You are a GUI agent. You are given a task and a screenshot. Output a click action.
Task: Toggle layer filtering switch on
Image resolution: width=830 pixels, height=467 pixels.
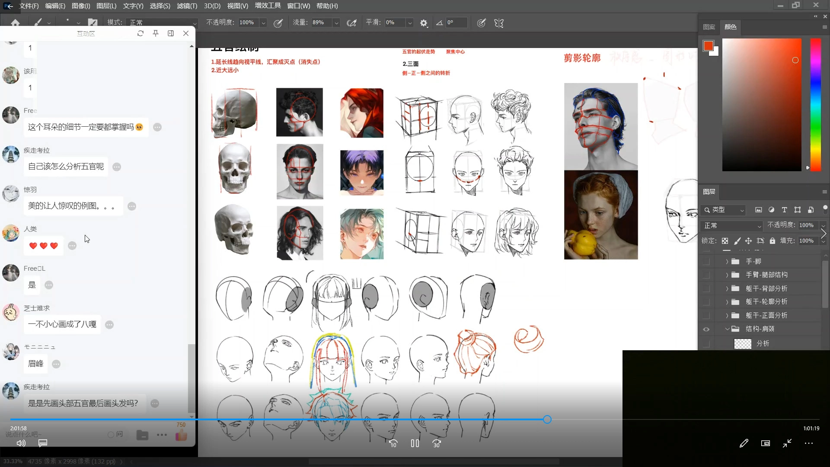825,209
